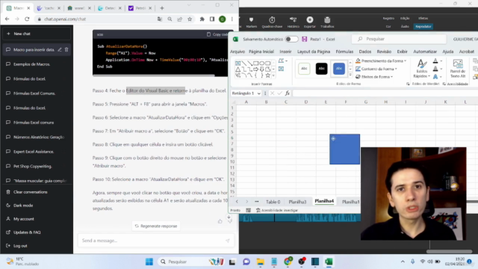Switch to sheet tab Planilha3
478x269 pixels.
(x=297, y=202)
